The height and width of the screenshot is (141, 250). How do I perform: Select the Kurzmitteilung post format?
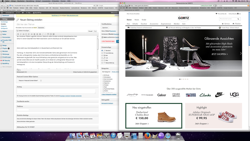click(x=102, y=53)
